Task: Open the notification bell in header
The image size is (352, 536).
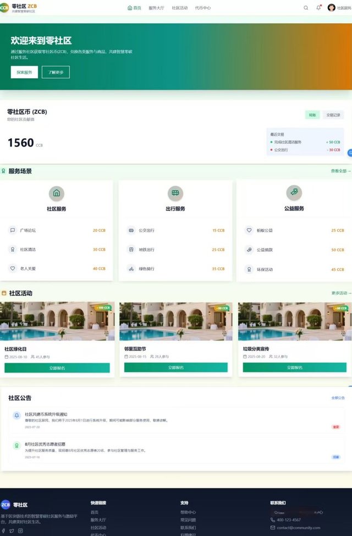Action: [318, 8]
